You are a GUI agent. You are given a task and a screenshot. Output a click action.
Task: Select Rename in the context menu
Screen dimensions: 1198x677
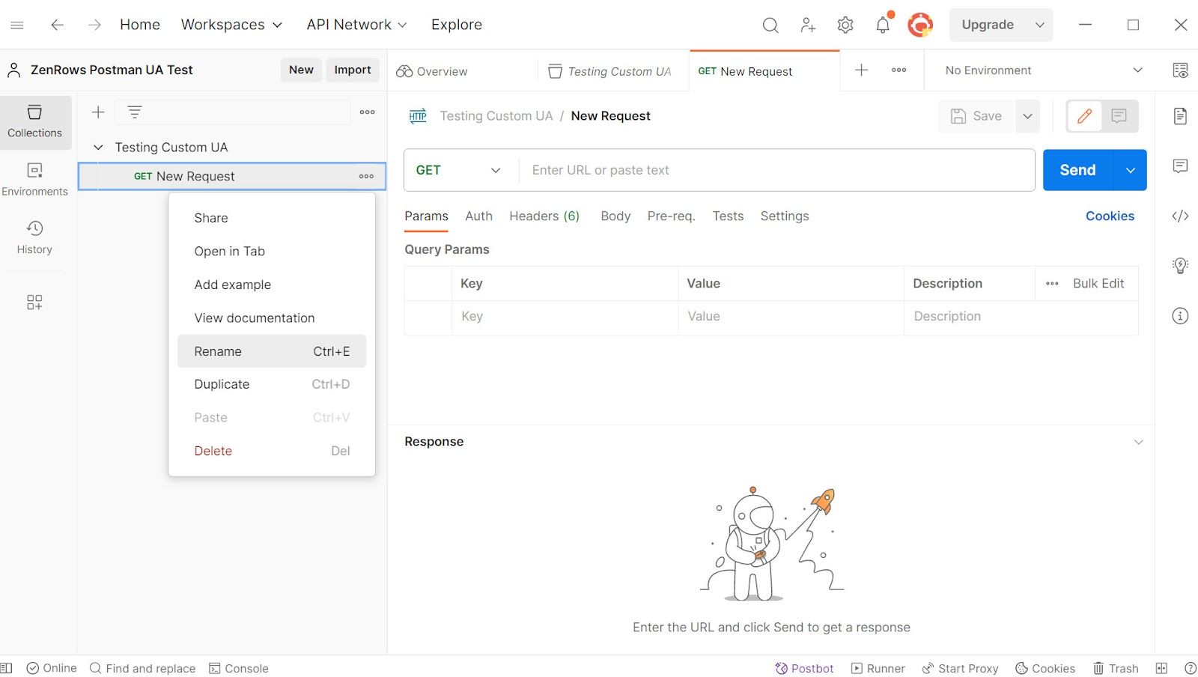(272, 351)
